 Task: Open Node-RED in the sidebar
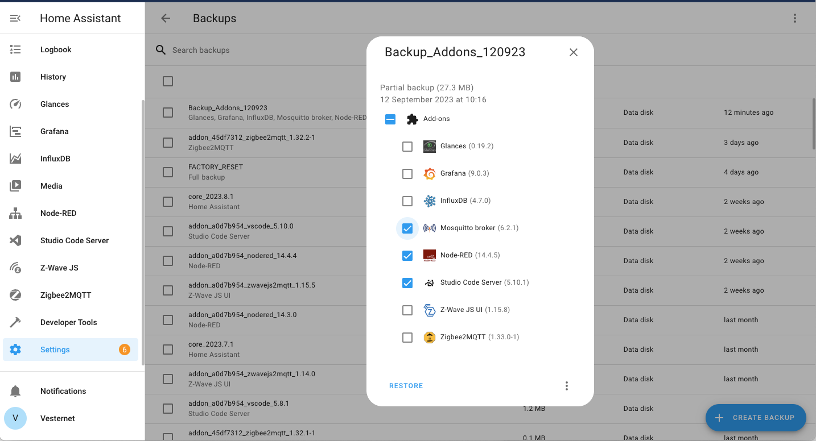[71, 213]
